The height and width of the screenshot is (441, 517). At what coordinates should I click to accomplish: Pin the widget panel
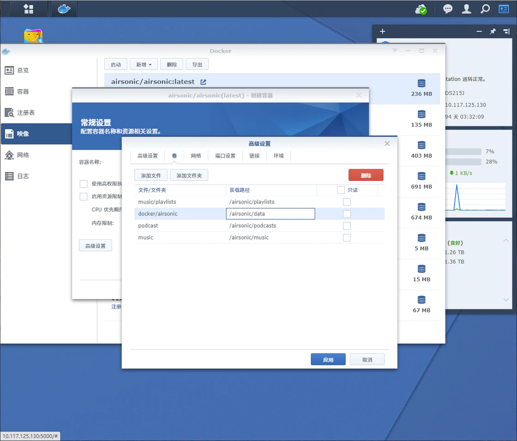493,31
